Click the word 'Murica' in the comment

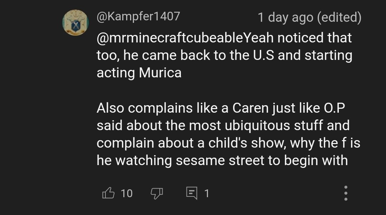point(160,73)
